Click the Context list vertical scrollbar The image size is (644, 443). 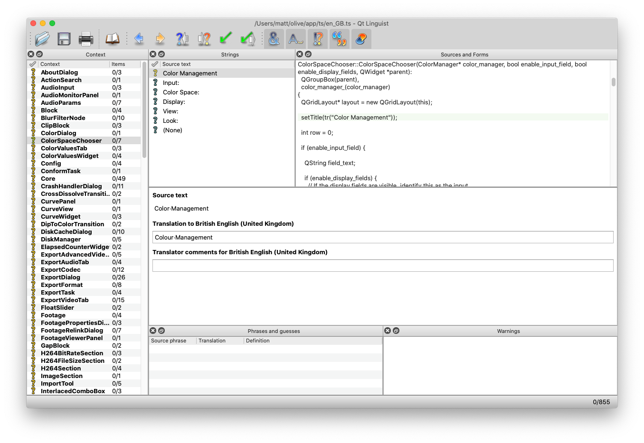coord(144,110)
